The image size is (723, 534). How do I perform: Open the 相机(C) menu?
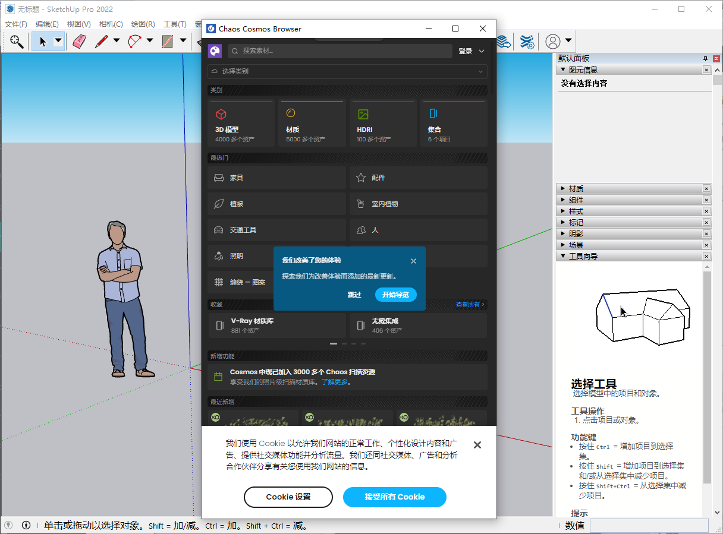click(x=112, y=24)
